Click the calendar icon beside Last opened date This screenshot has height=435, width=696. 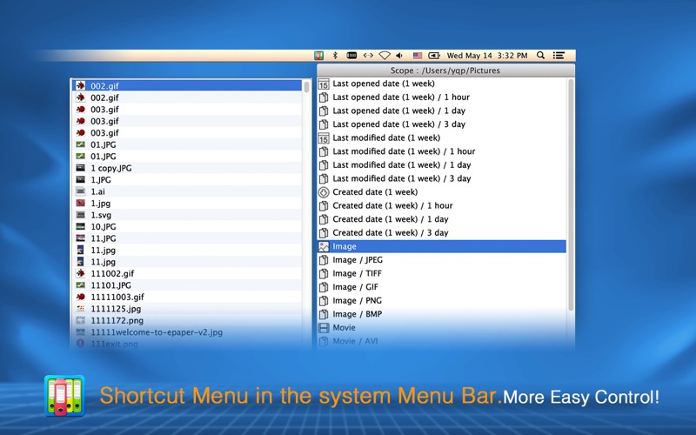click(x=324, y=84)
